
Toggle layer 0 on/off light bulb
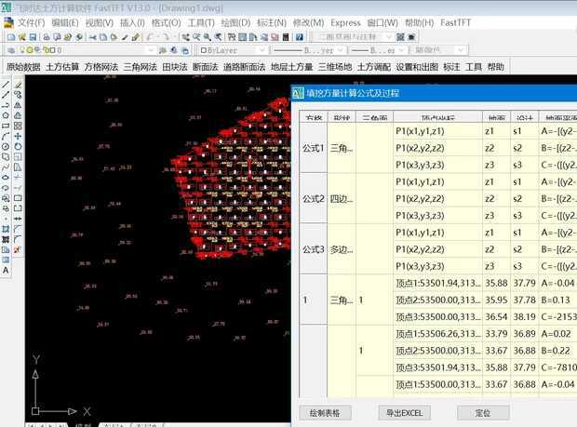23,50
